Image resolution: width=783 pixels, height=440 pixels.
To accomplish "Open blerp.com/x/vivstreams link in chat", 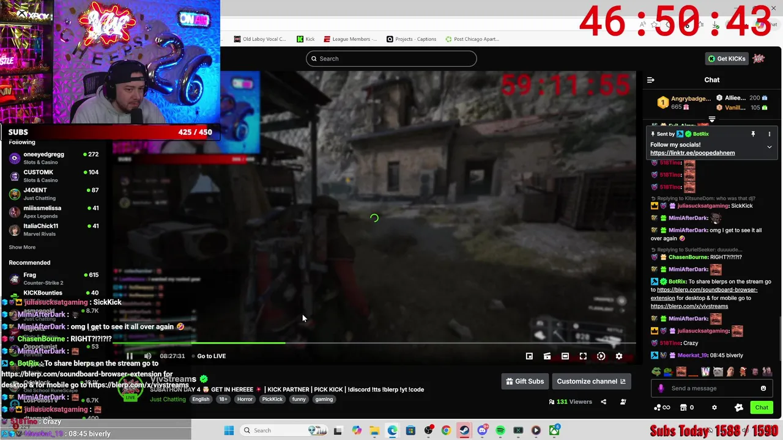I will (689, 306).
